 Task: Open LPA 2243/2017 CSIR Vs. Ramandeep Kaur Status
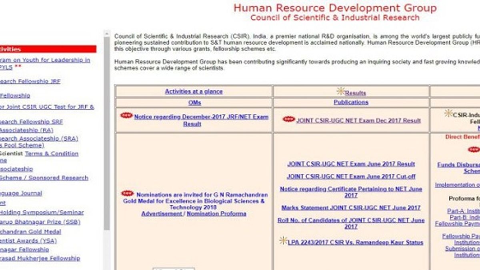(x=355, y=242)
